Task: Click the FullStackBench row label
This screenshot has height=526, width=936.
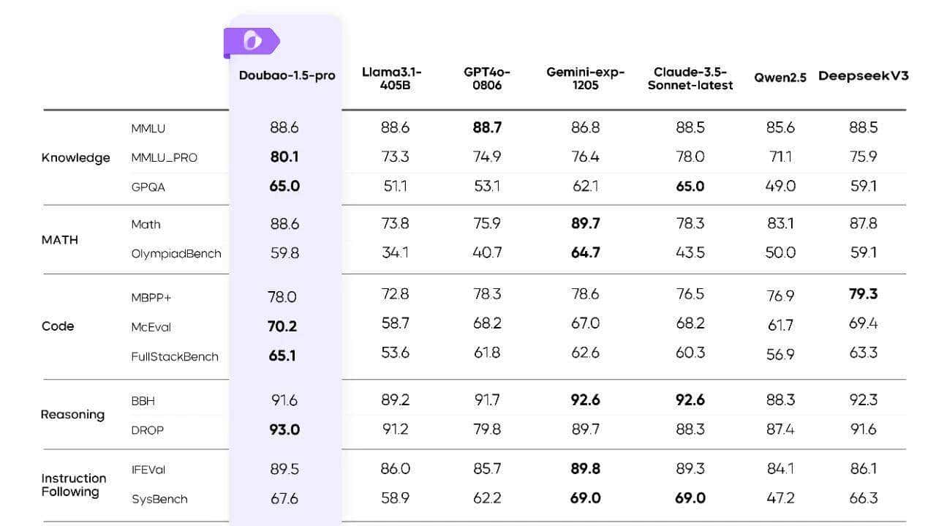Action: tap(174, 357)
